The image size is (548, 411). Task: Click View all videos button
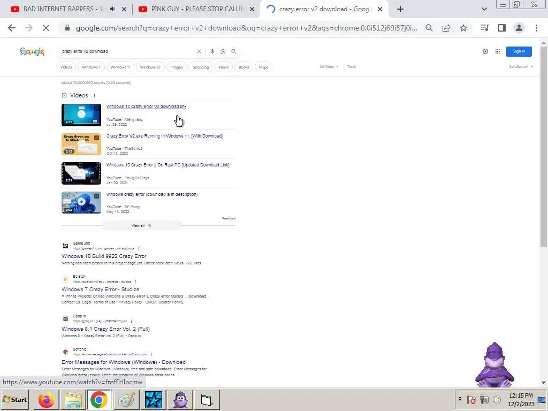pos(141,226)
